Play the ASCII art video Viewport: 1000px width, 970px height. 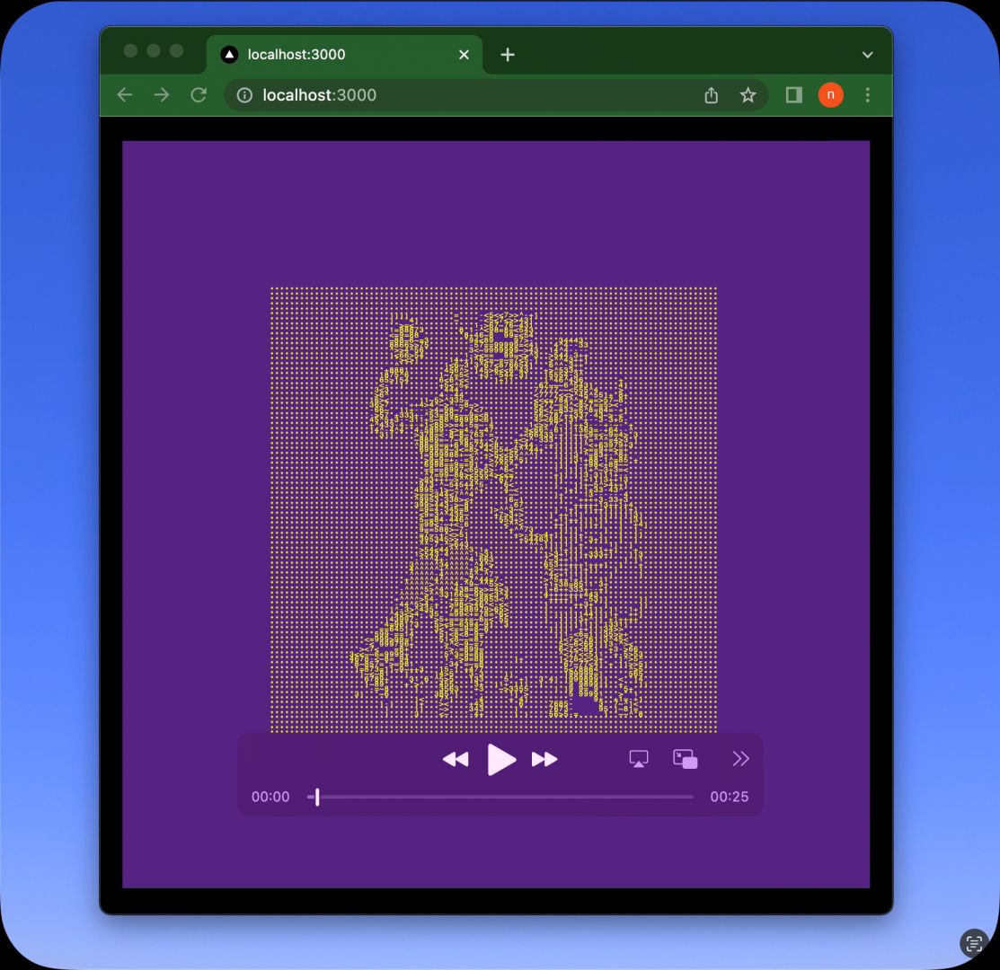point(501,760)
